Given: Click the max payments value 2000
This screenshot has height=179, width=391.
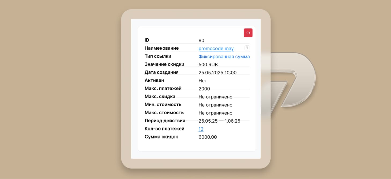Looking at the screenshot, I should tap(204, 89).
